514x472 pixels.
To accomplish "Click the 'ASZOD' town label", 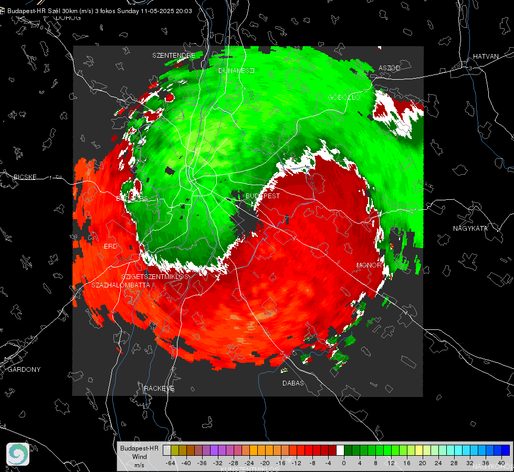I will pos(390,68).
